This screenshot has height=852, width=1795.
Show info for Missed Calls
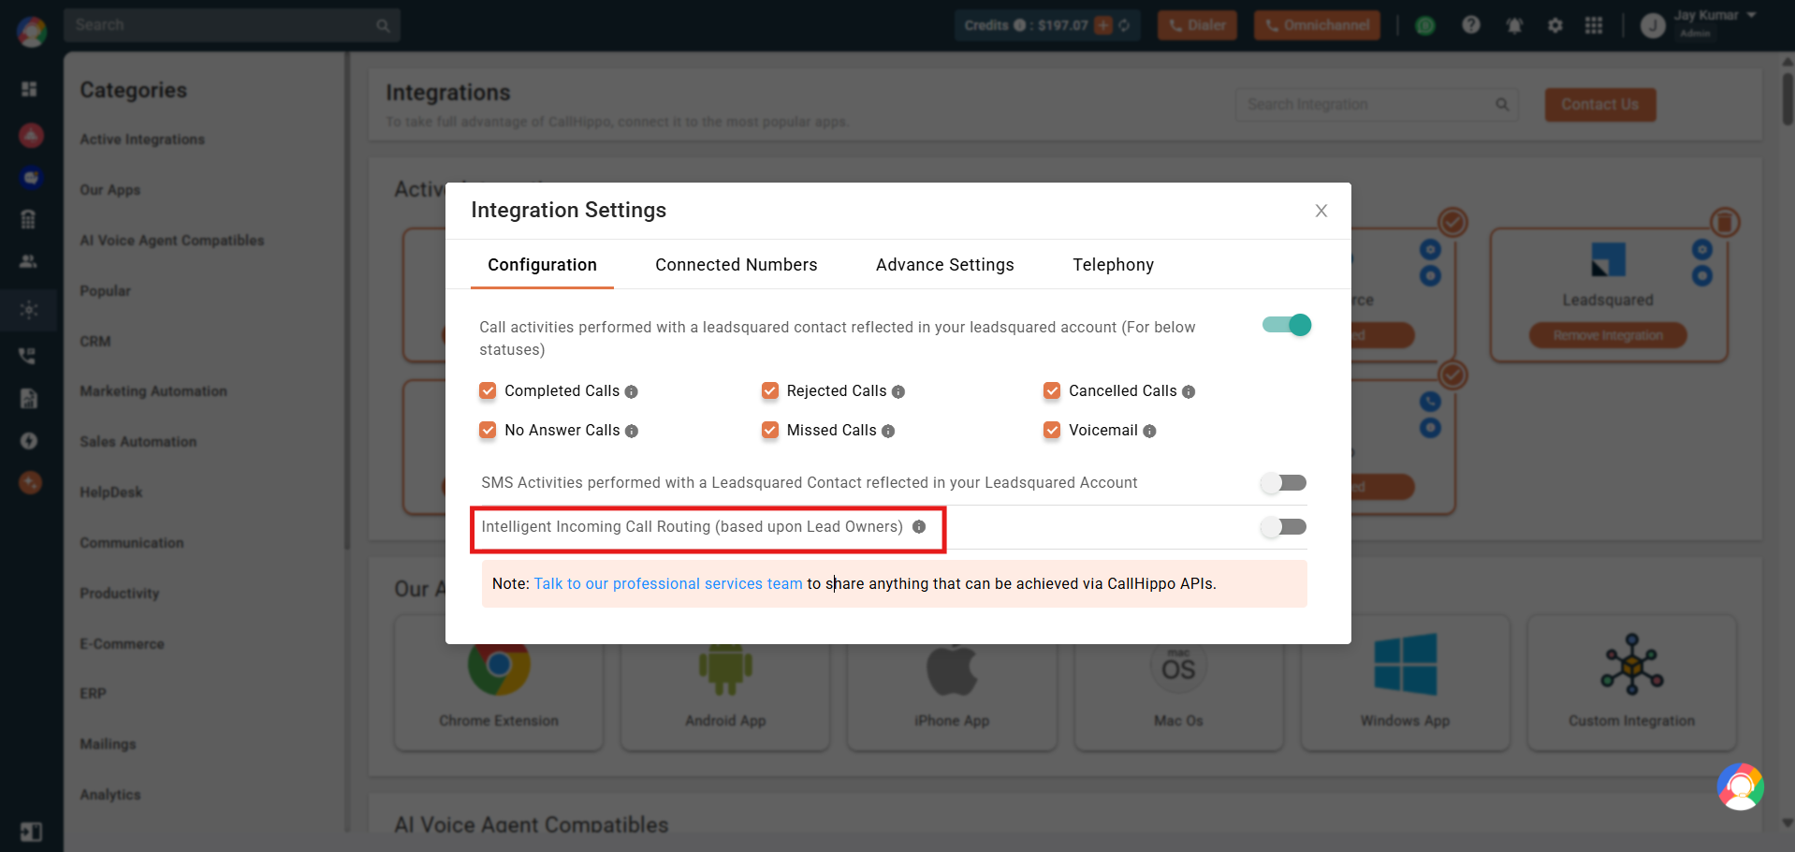[888, 432]
